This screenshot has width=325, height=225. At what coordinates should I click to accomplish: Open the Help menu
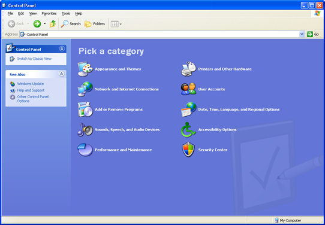pos(79,13)
